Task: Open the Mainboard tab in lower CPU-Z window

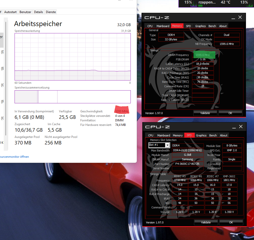Action: [x=164, y=135]
